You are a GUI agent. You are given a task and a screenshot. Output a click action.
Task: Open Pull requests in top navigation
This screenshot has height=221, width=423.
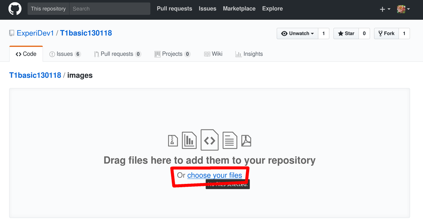point(174,9)
